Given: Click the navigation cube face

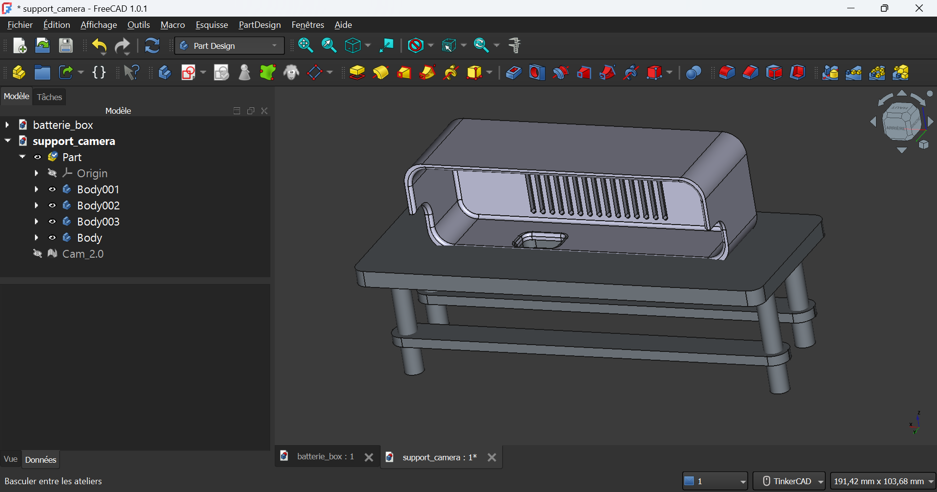Looking at the screenshot, I should coord(901,122).
